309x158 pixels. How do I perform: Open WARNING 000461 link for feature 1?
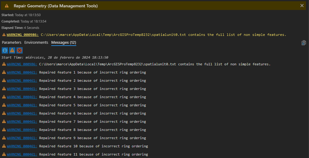click(22, 72)
